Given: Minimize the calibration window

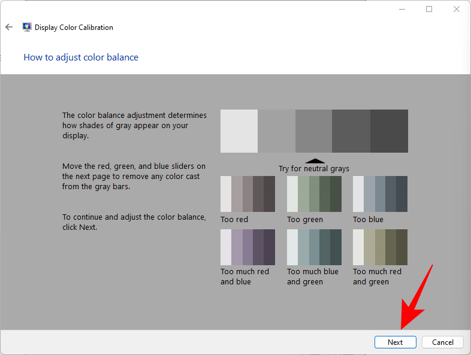Looking at the screenshot, I should pyautogui.click(x=401, y=9).
